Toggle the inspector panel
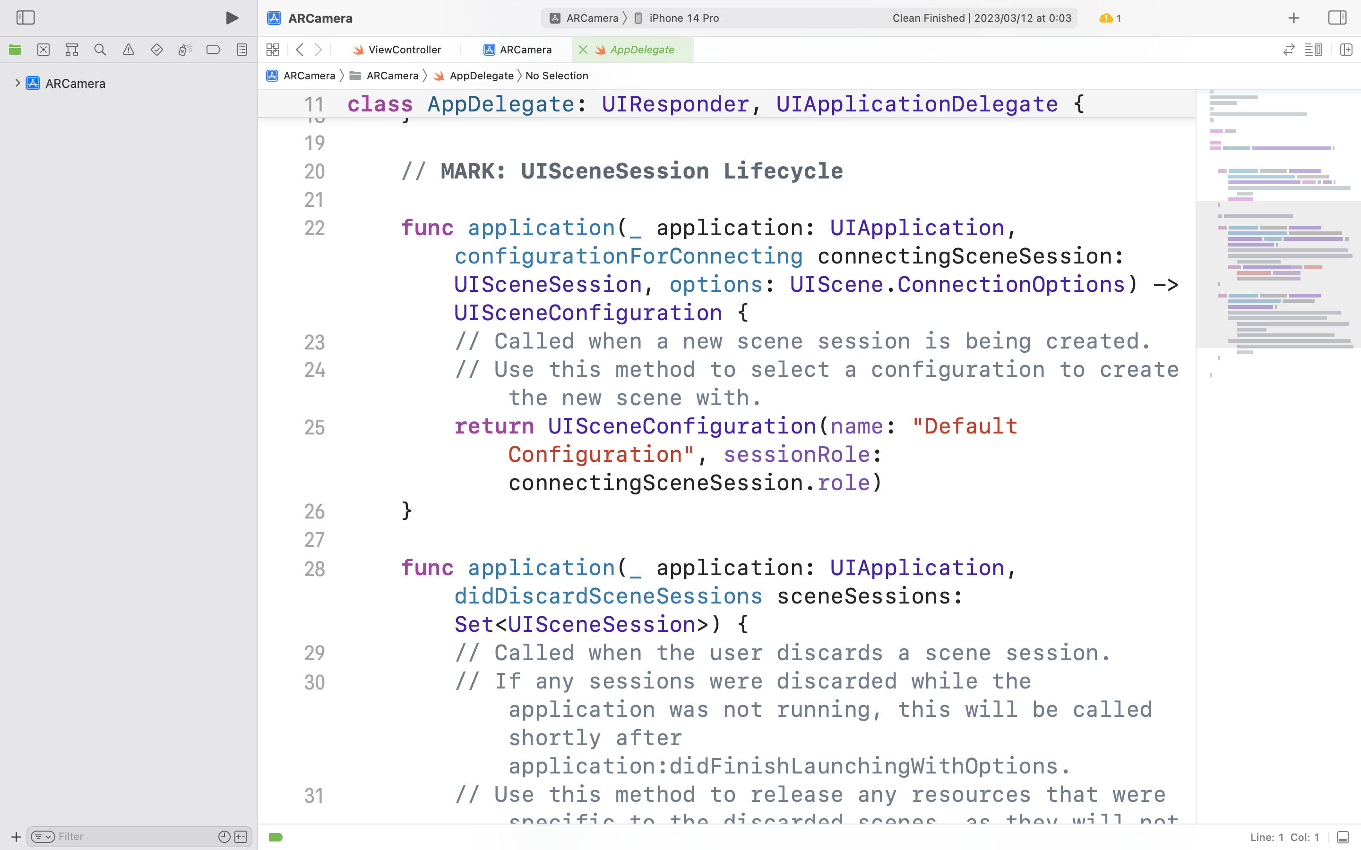1361x850 pixels. click(1337, 17)
